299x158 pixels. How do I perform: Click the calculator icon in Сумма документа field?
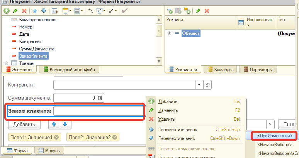tap(99, 98)
